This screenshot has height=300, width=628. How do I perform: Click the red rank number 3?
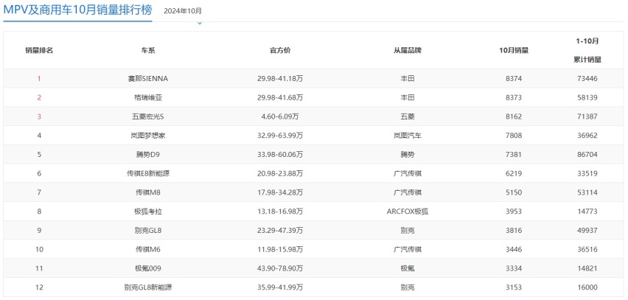coord(39,117)
